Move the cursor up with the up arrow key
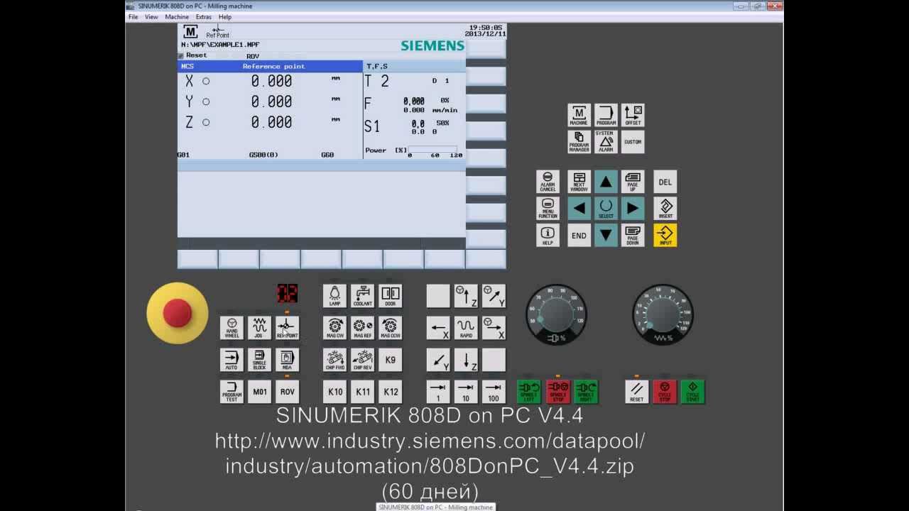The image size is (909, 511). 606,182
